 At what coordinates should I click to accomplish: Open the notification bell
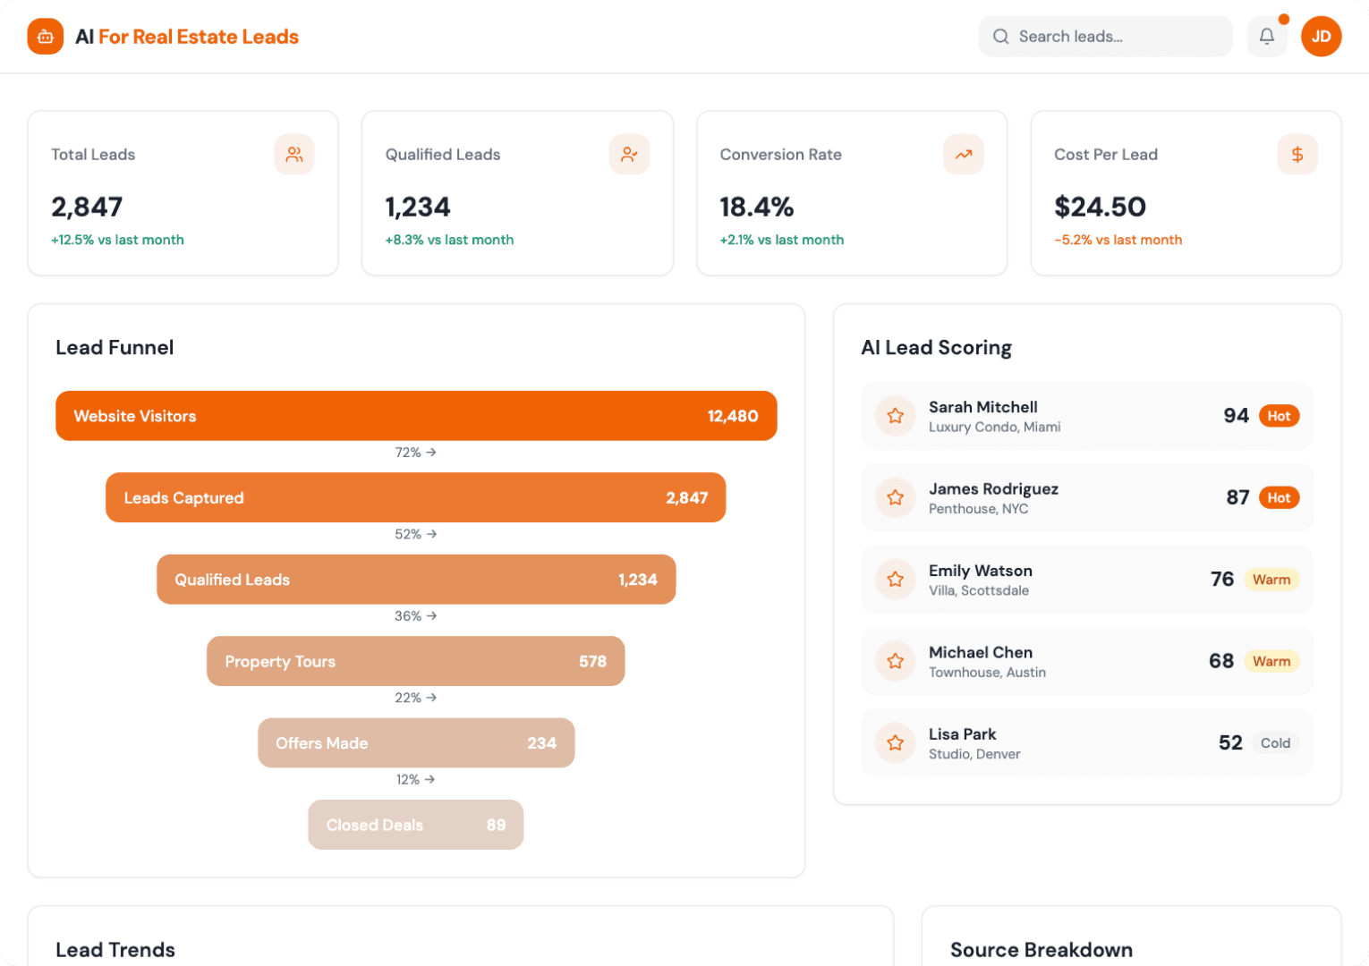(1266, 36)
